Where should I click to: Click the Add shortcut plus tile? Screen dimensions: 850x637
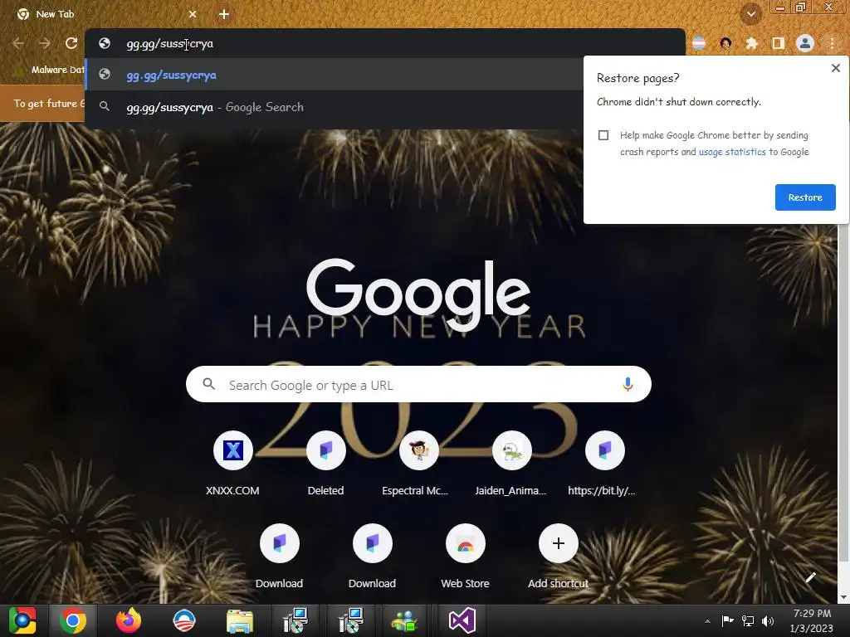click(559, 557)
